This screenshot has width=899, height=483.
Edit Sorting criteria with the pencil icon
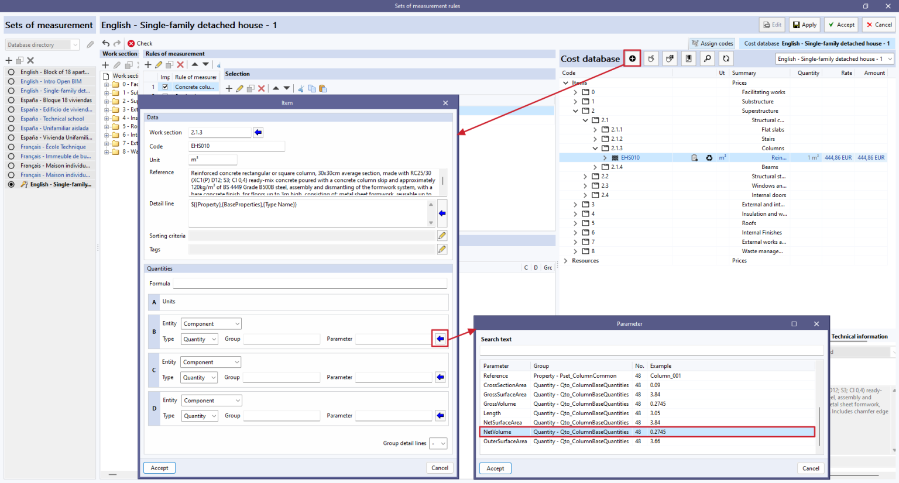442,235
